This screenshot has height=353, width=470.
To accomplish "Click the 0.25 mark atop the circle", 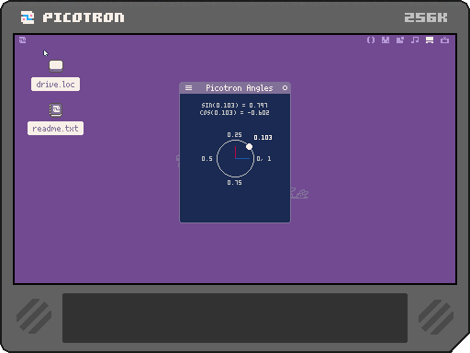I will click(234, 135).
